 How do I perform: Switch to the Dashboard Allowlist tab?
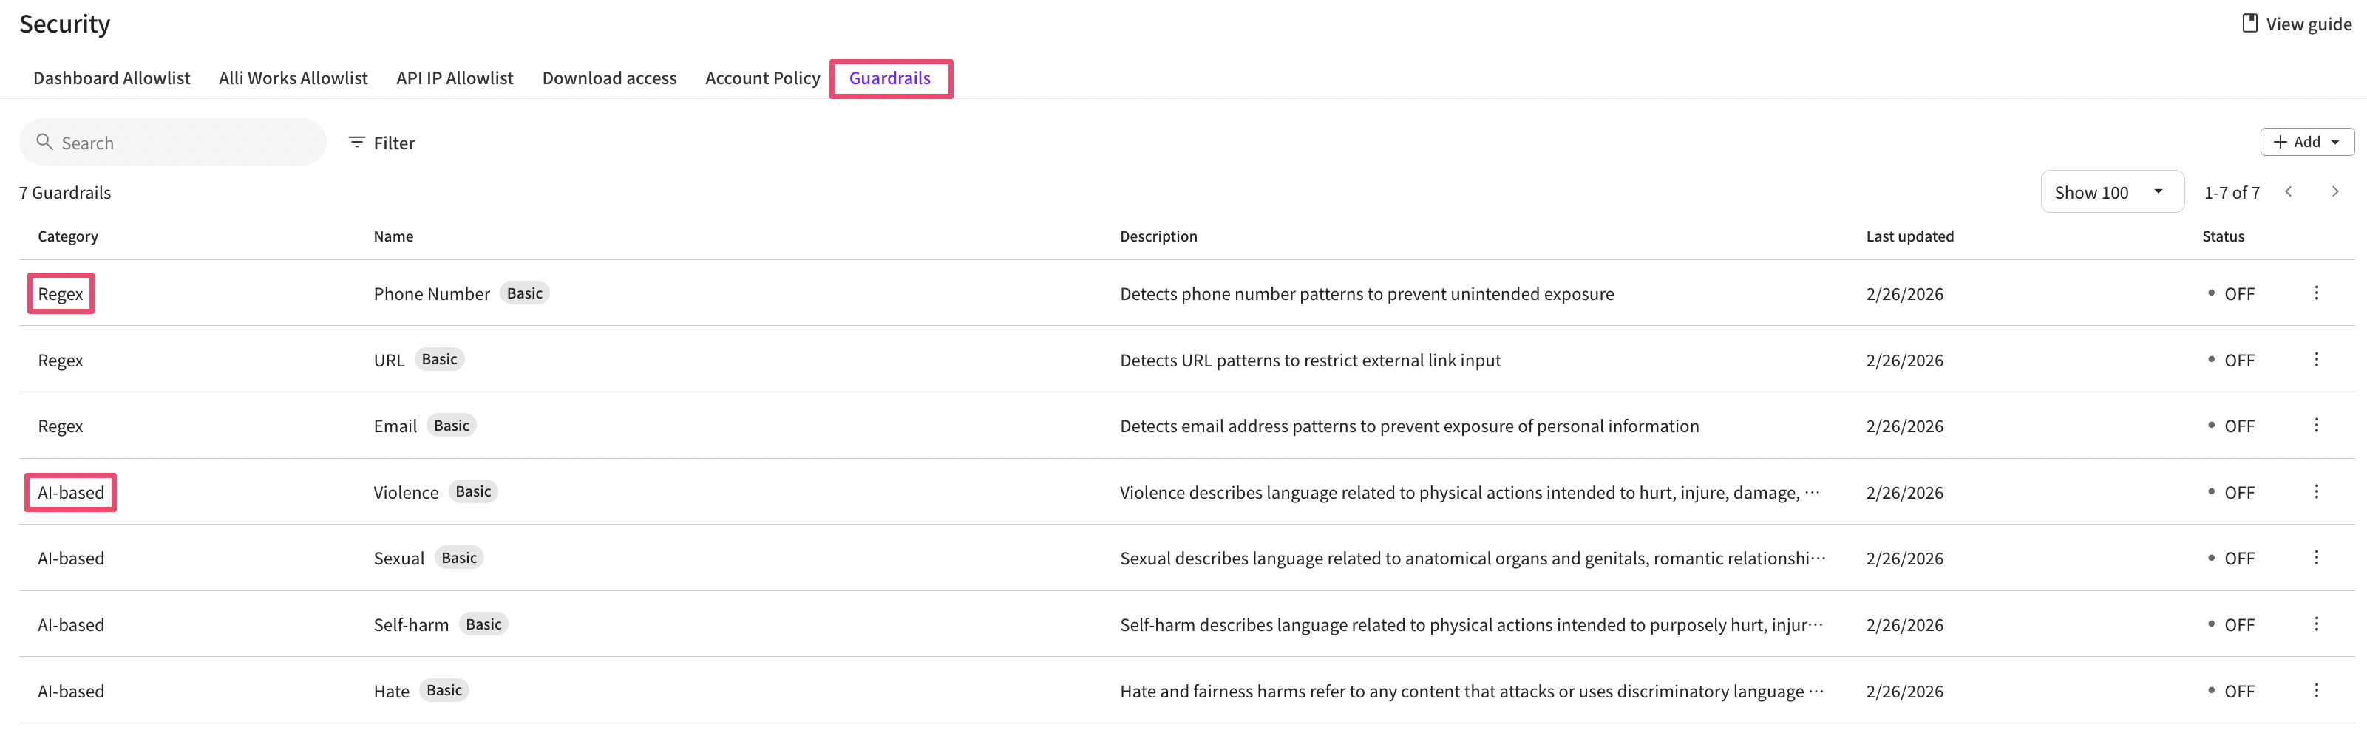coord(111,78)
